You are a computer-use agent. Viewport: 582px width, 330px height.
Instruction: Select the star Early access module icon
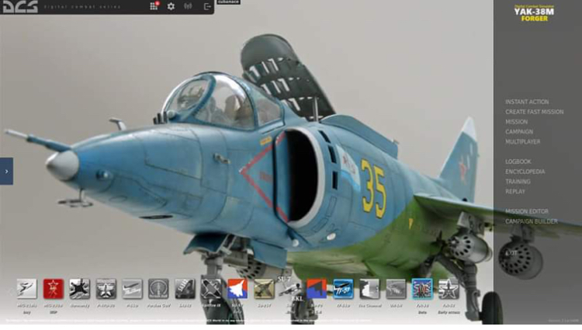pyautogui.click(x=449, y=289)
